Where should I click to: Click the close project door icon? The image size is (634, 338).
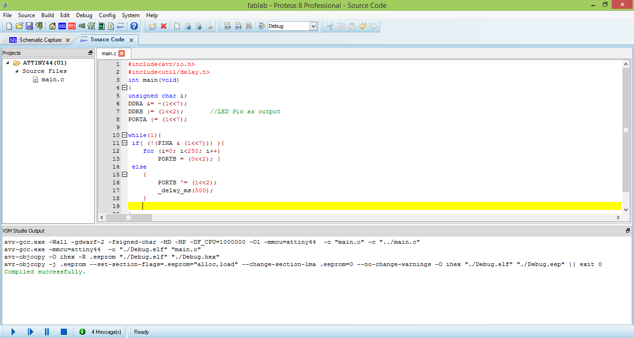[39, 26]
